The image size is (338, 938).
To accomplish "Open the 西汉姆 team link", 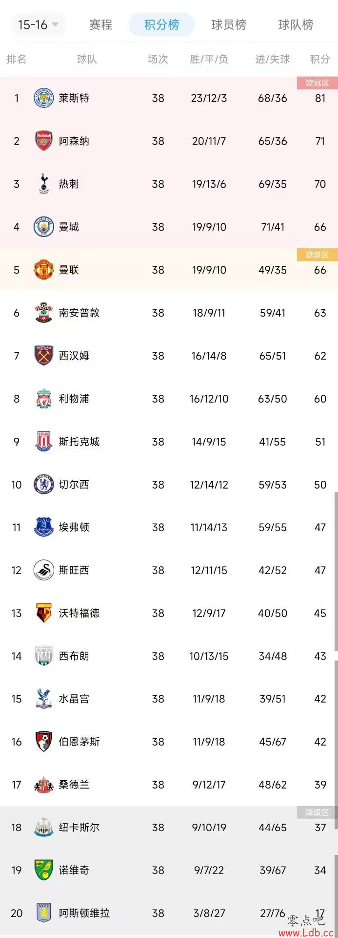I will [74, 356].
